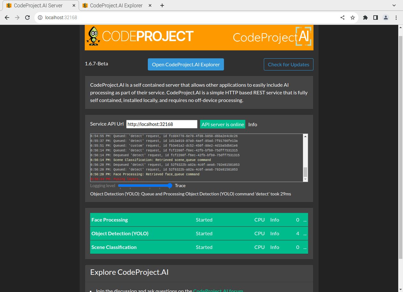Bookmark this page with the star icon
Viewport: 403px width, 292px height.
coord(353,18)
